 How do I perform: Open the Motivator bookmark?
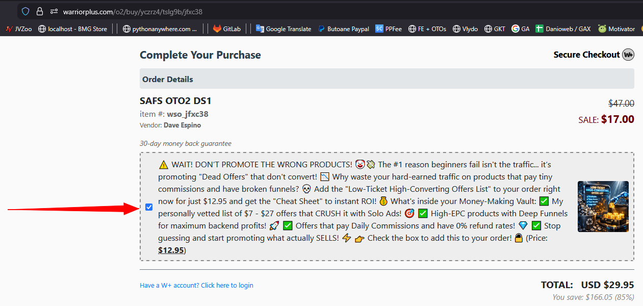point(616,29)
